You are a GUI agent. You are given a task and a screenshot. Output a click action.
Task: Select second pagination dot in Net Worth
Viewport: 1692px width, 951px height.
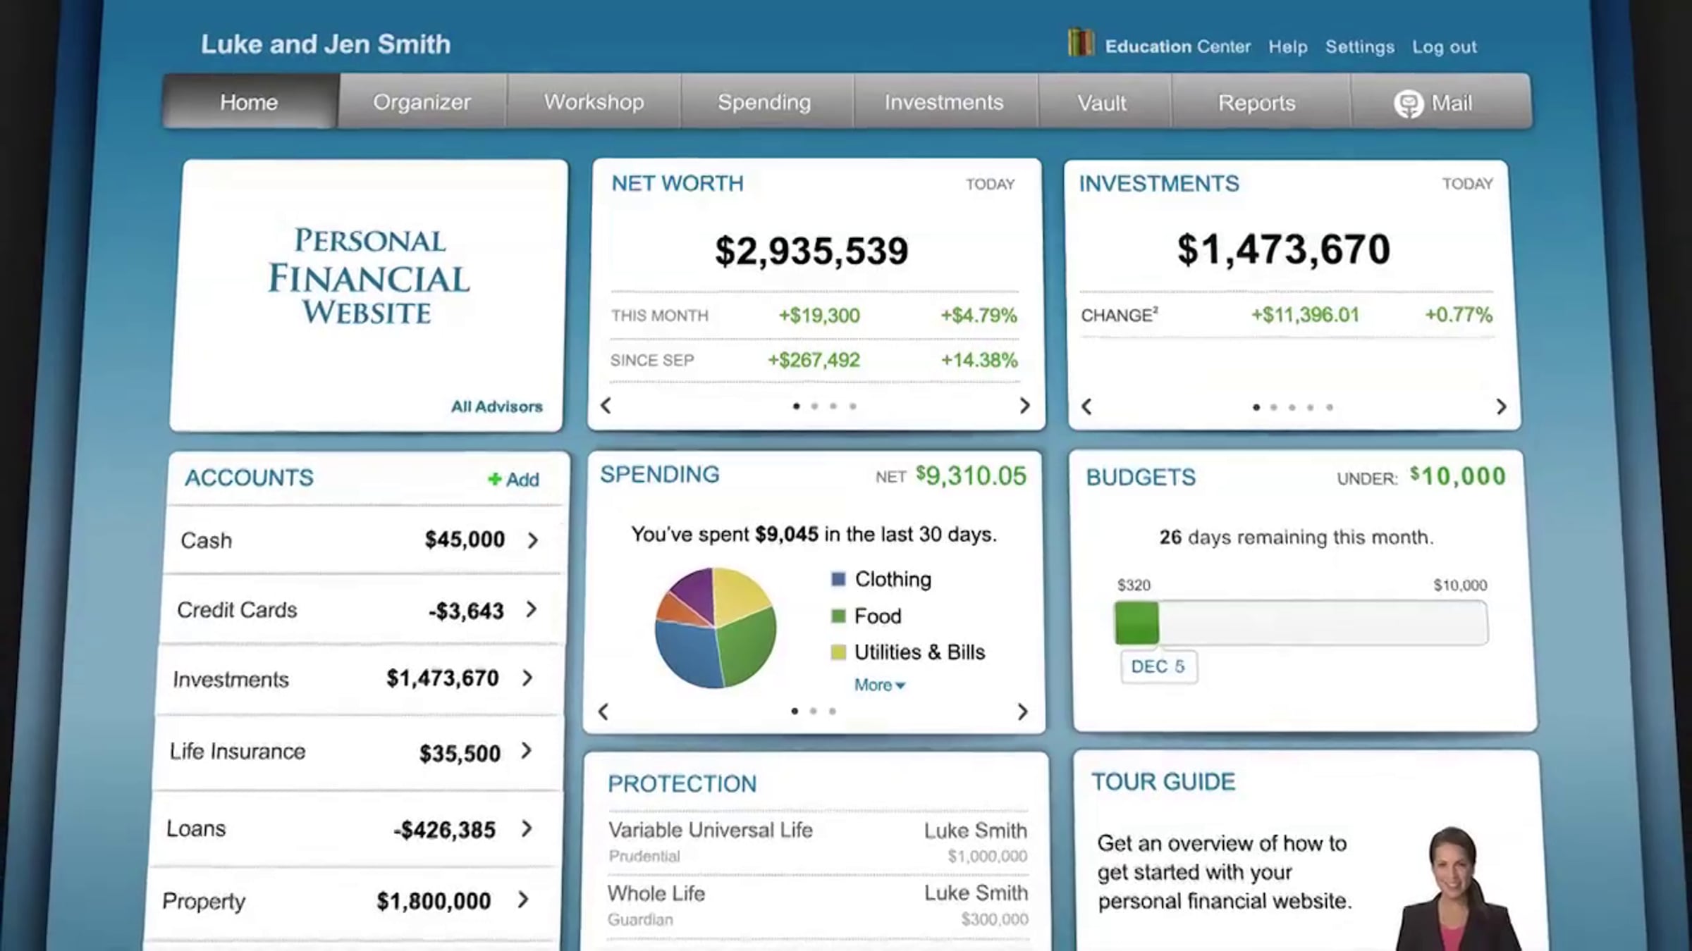coord(814,406)
